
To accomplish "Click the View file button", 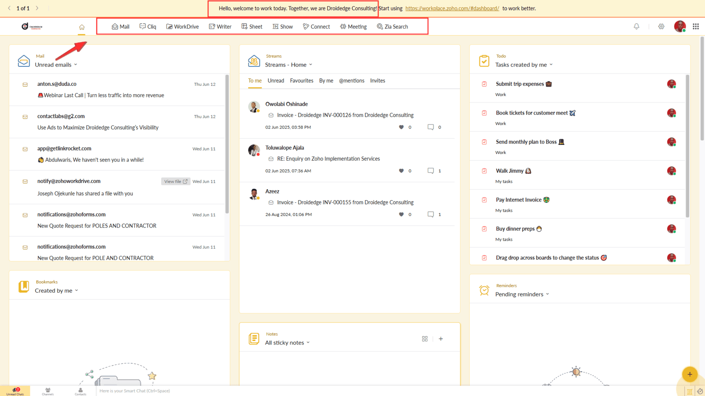I will 176,181.
